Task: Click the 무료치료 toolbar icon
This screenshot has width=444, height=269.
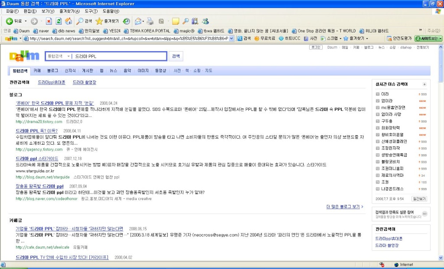Action: click(x=265, y=38)
